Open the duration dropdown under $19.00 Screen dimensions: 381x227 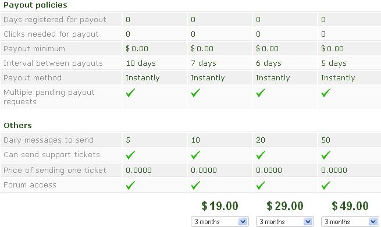click(220, 222)
